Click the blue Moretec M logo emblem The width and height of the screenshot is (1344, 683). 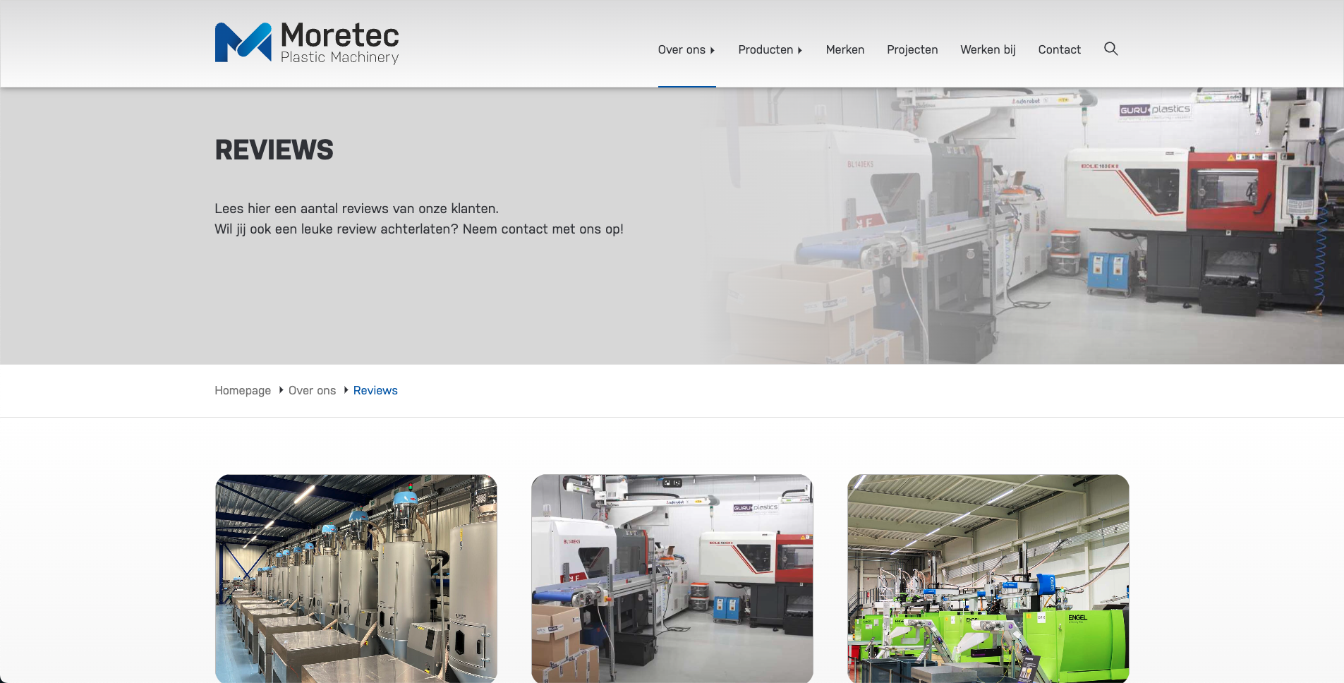coord(243,42)
